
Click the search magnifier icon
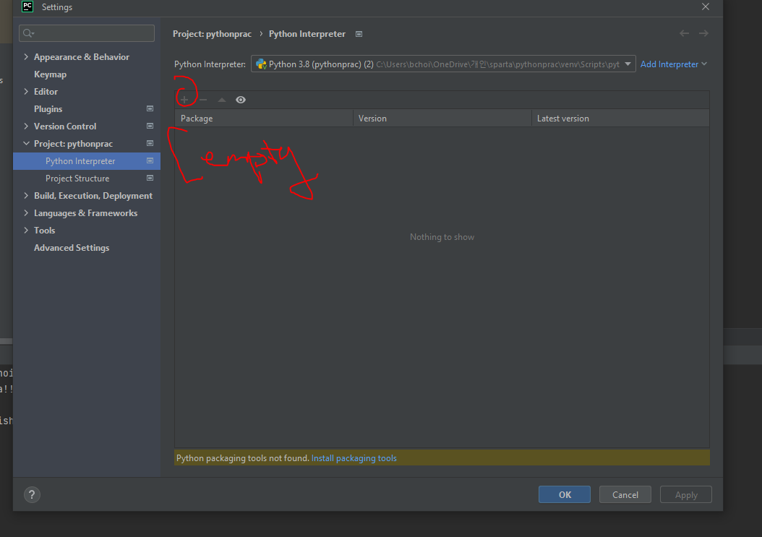pyautogui.click(x=28, y=33)
